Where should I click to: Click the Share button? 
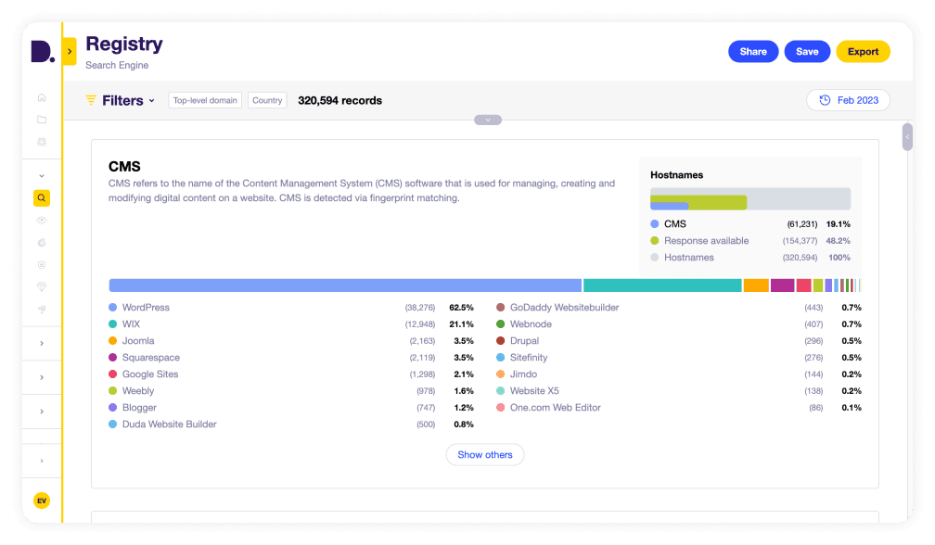click(x=753, y=52)
